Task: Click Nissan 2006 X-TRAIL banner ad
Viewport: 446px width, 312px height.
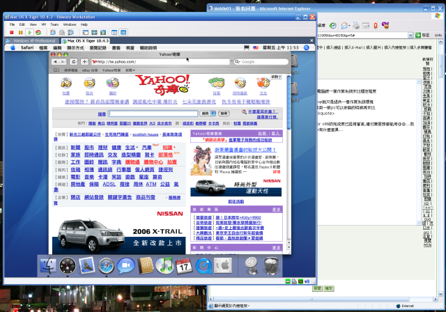Action: point(119,231)
